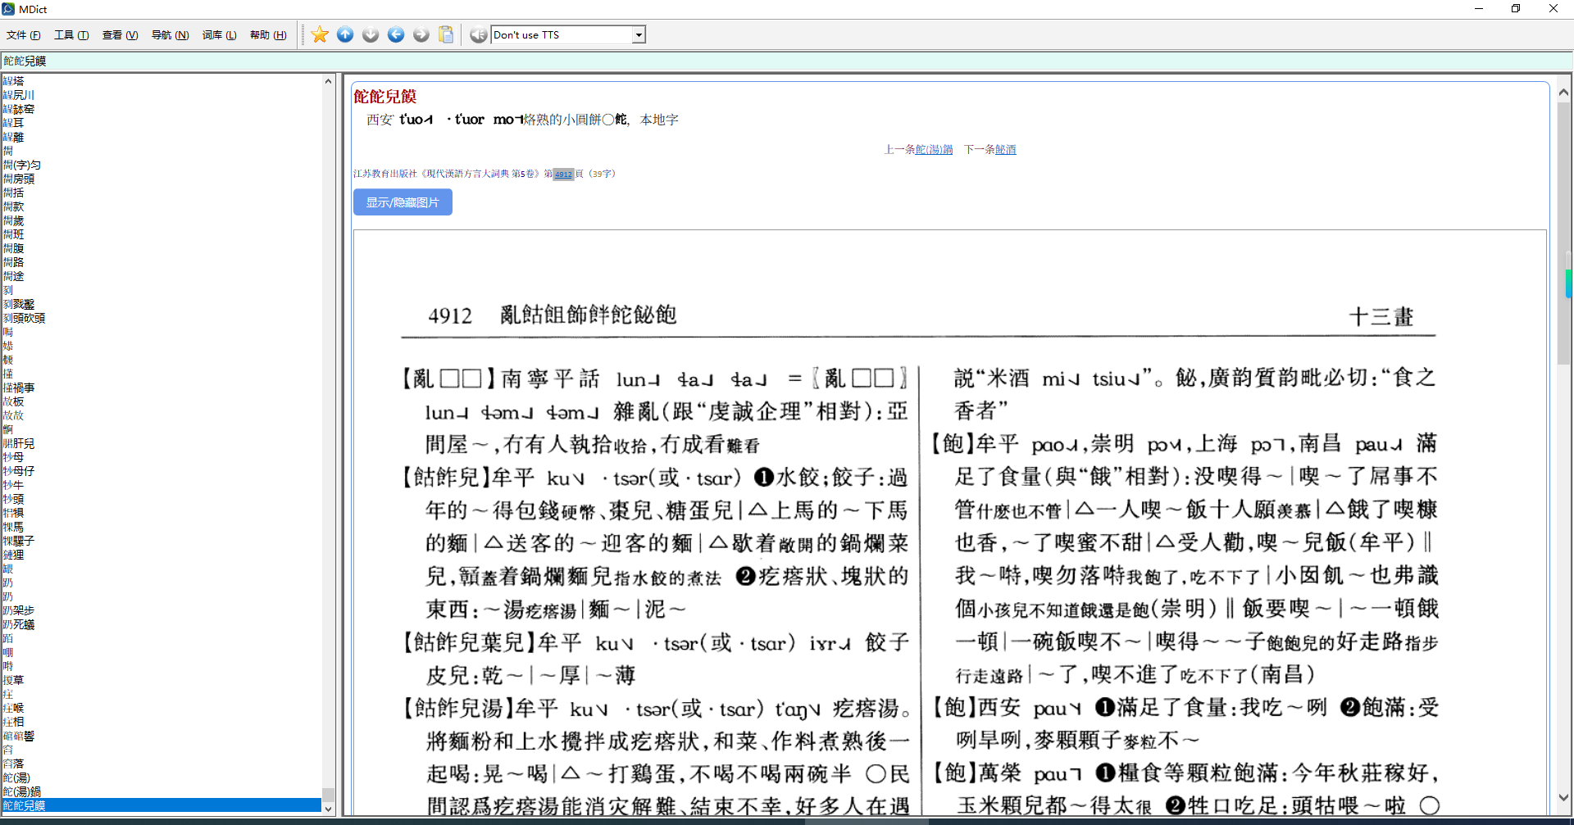The height and width of the screenshot is (825, 1574).
Task: Click the blue up arrow icon
Action: [x=345, y=34]
